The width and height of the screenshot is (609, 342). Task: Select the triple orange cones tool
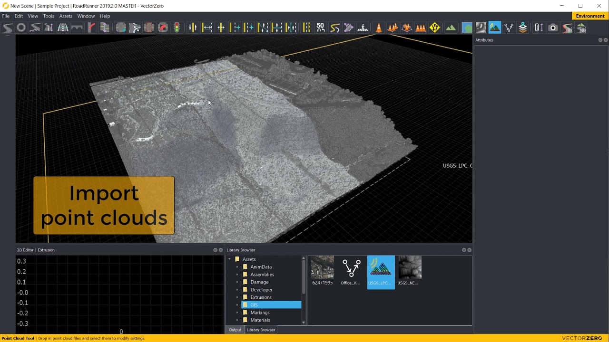[x=421, y=28]
